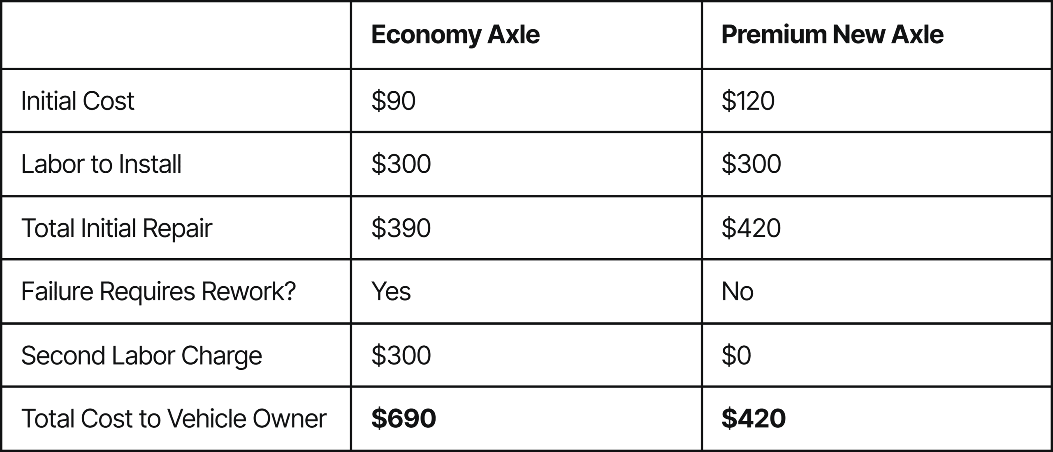Click the No rework cell
Viewport: 1053px width, 452px height.
(x=738, y=291)
